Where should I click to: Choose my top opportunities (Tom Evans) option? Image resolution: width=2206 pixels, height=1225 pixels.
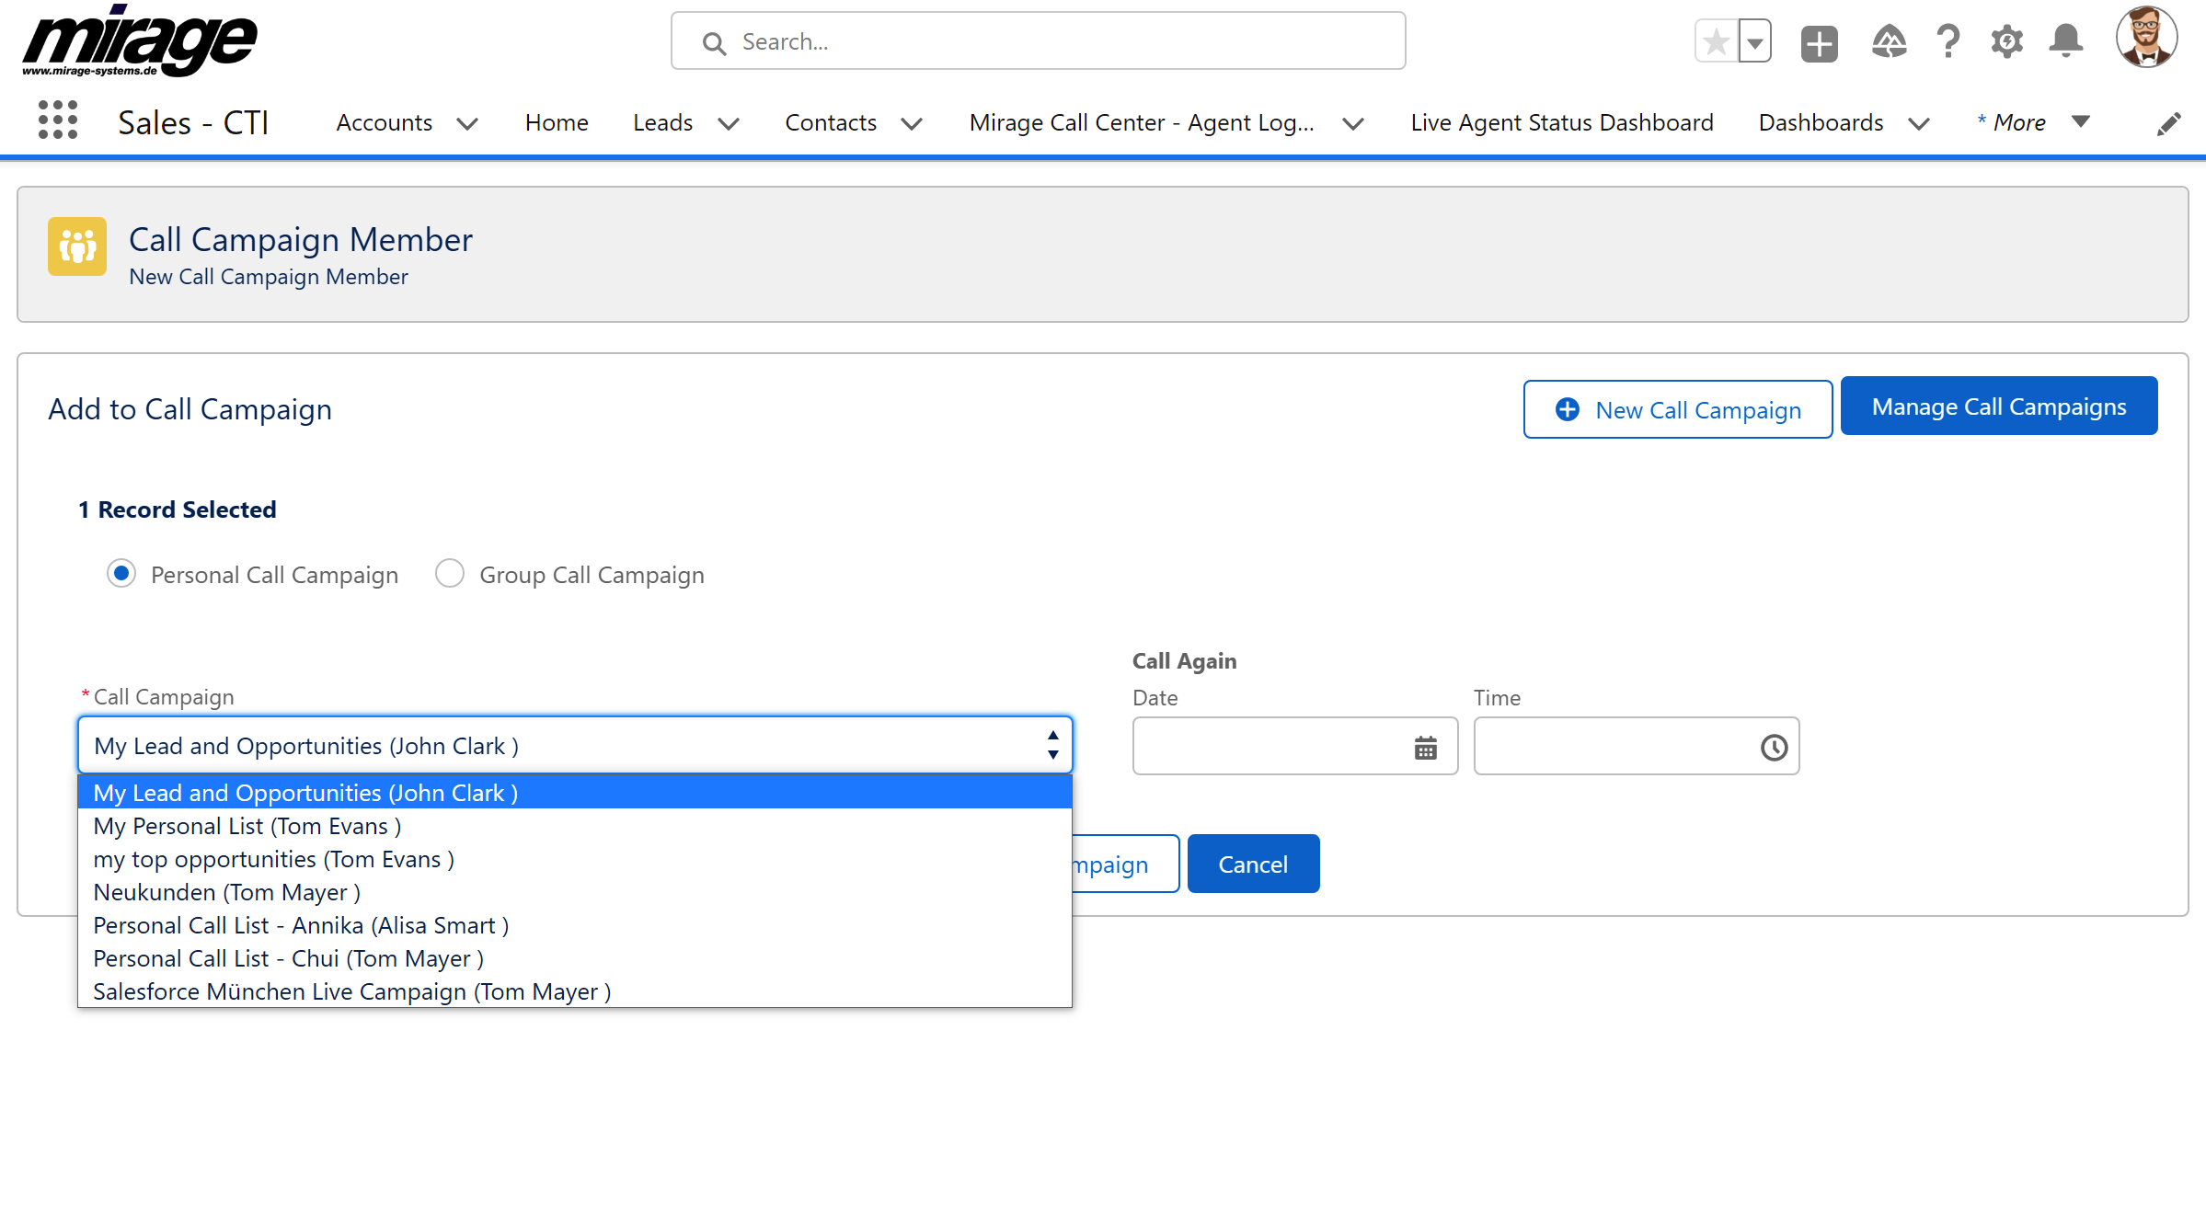pyautogui.click(x=575, y=859)
